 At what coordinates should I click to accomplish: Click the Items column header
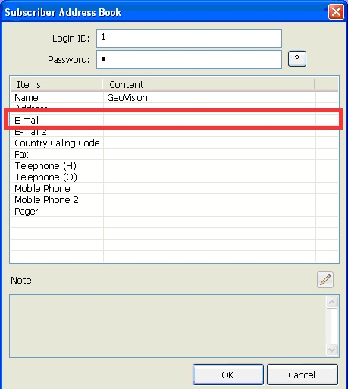click(x=57, y=84)
